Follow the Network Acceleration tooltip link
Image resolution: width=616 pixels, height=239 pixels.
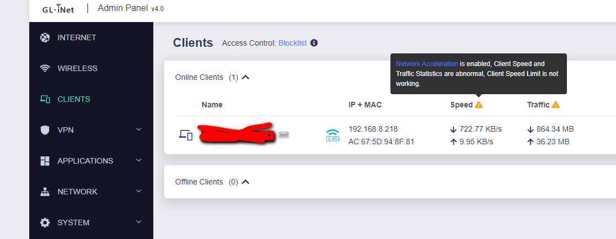tap(426, 64)
